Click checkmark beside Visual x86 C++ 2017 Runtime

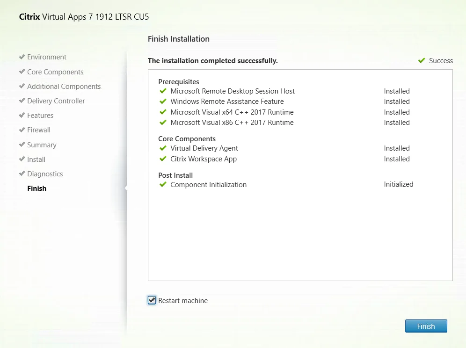163,123
